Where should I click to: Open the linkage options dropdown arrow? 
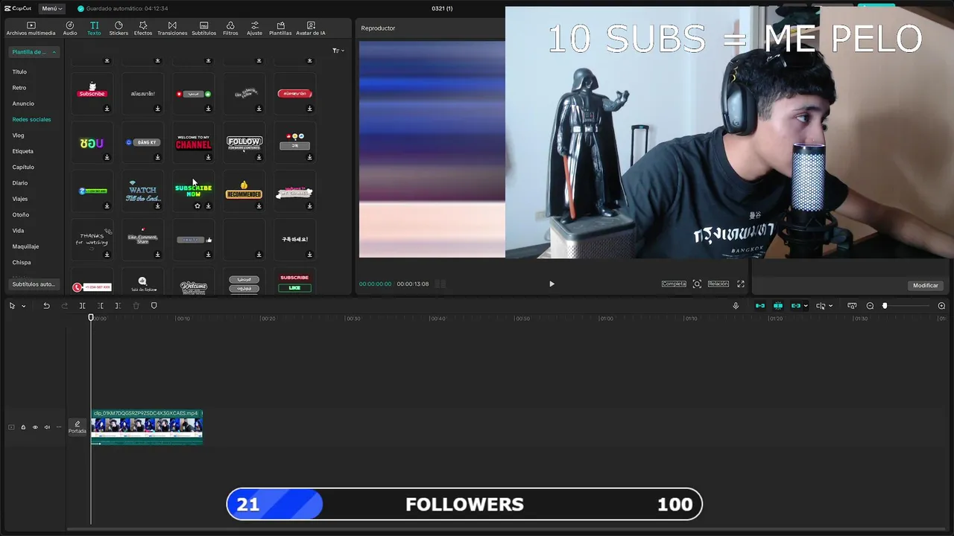(x=806, y=306)
